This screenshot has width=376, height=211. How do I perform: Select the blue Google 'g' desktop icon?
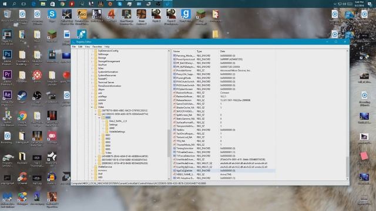pyautogui.click(x=186, y=14)
